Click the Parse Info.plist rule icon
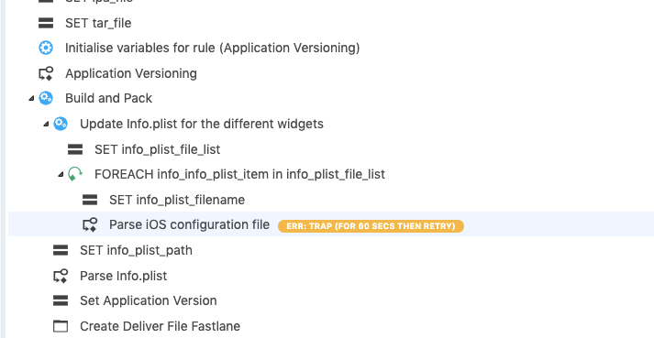The width and height of the screenshot is (654, 338). coord(61,276)
